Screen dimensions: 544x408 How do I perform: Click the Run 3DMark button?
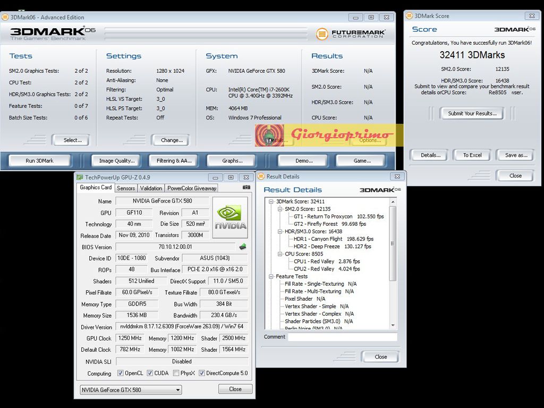coord(39,160)
